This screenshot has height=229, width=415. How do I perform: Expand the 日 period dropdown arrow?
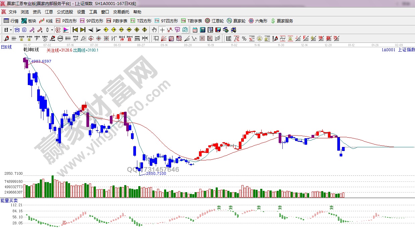(x=11, y=30)
